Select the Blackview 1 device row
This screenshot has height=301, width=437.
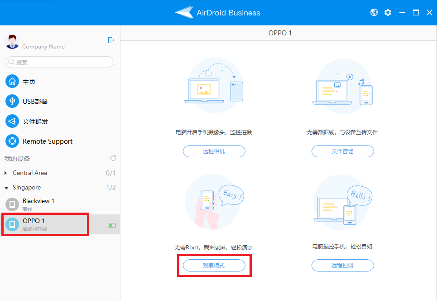coord(60,204)
